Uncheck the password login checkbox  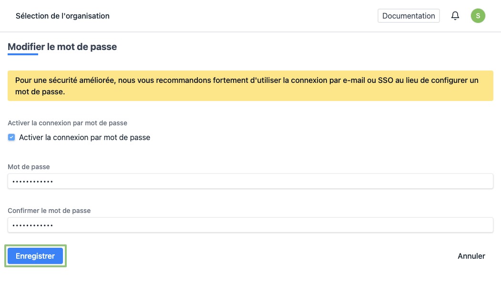(x=12, y=137)
